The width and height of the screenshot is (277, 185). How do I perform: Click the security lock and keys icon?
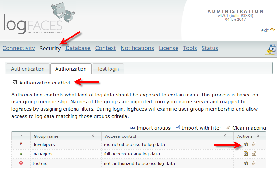pyautogui.click(x=271, y=49)
